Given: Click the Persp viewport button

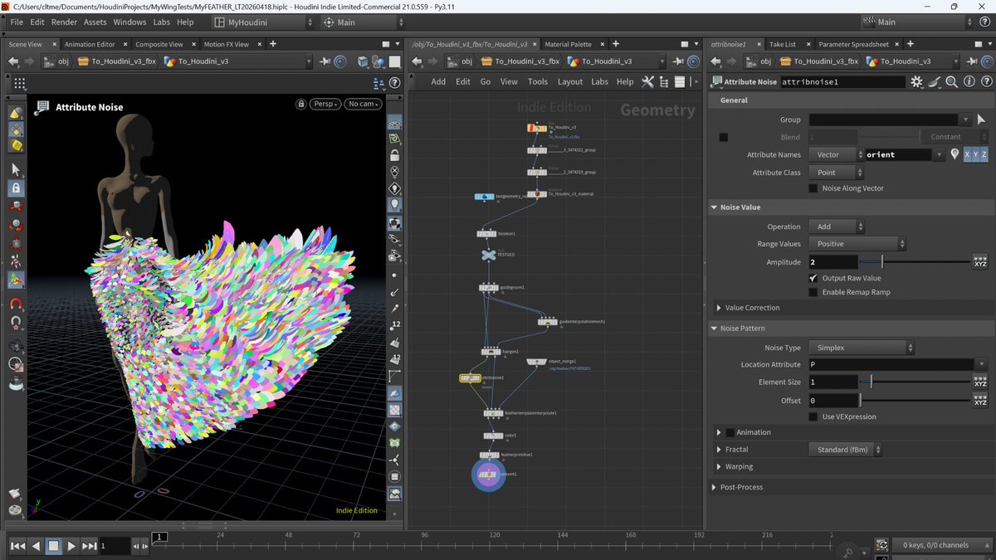Looking at the screenshot, I should [x=325, y=104].
